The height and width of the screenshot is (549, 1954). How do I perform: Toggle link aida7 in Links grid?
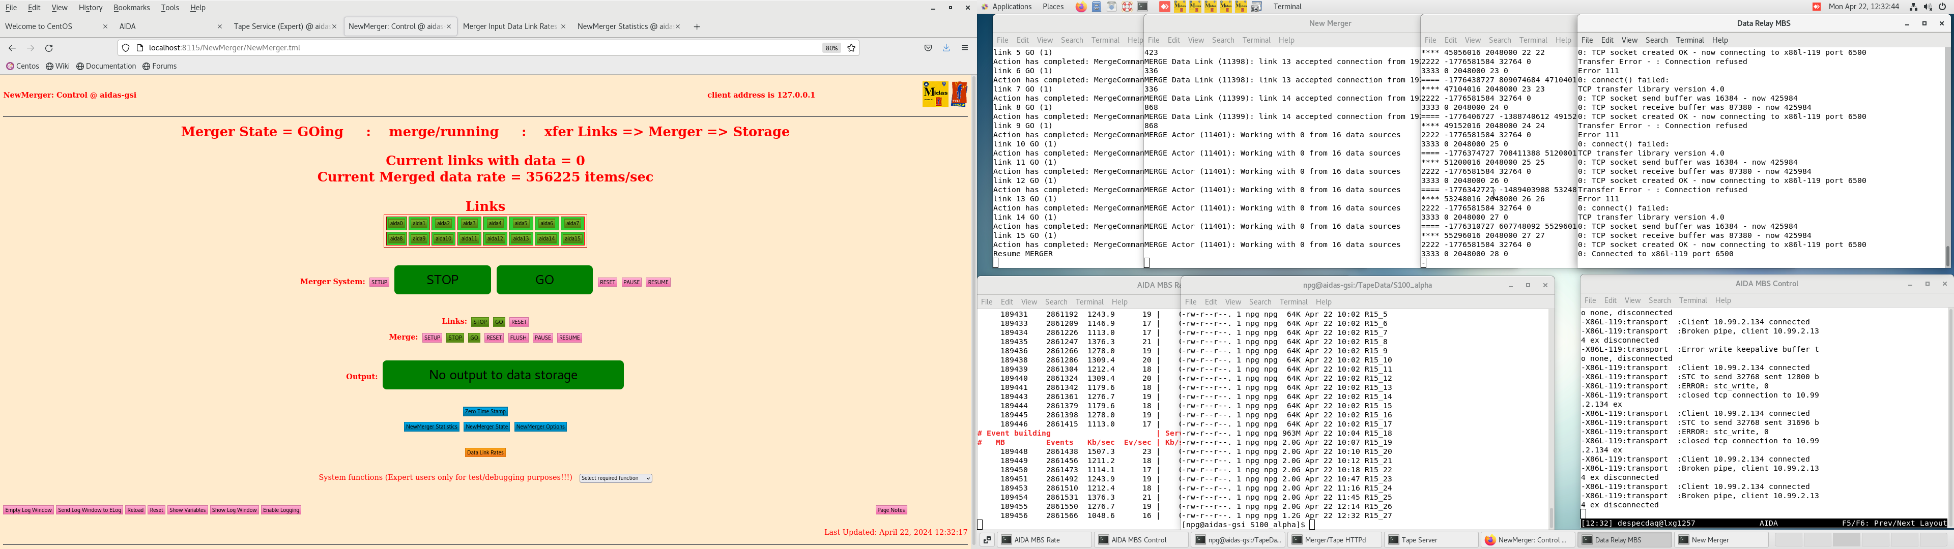[x=572, y=224]
